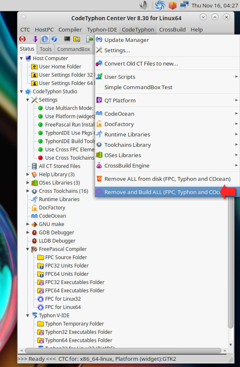Viewport: 240px width, 367px height.
Task: Click the red power/exit toolbar icon
Action: (x=22, y=39)
